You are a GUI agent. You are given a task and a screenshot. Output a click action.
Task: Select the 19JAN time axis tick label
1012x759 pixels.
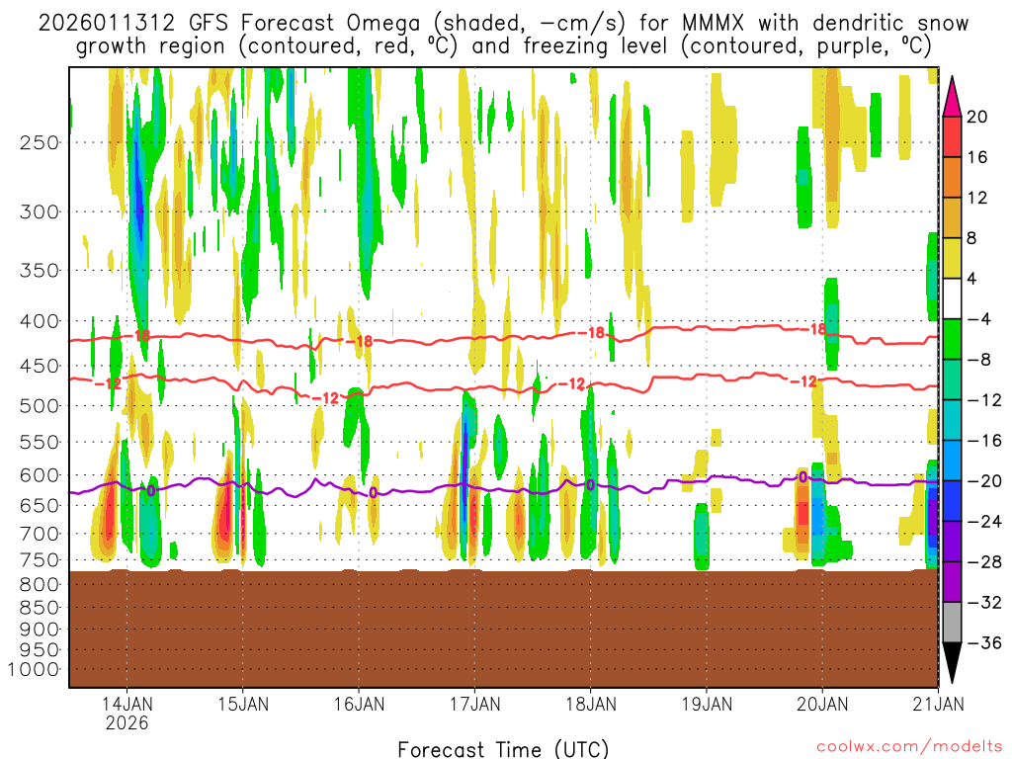pyautogui.click(x=706, y=705)
